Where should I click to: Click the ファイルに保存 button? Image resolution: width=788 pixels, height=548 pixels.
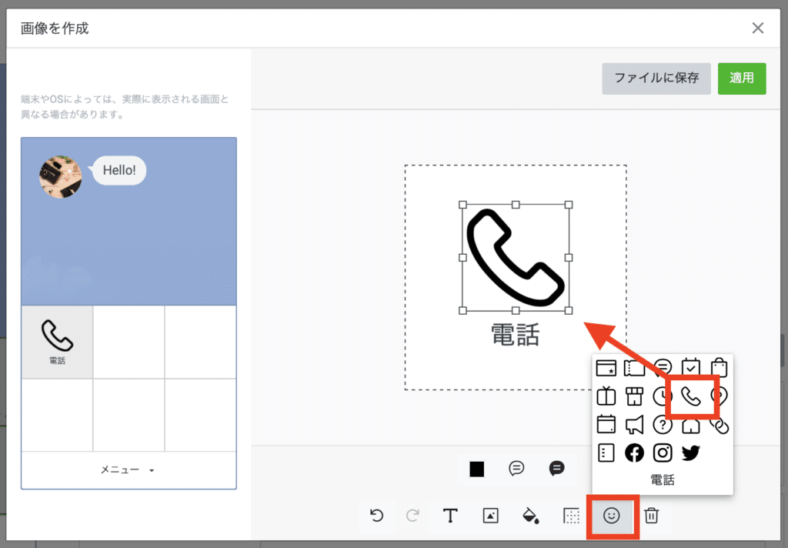(x=656, y=79)
